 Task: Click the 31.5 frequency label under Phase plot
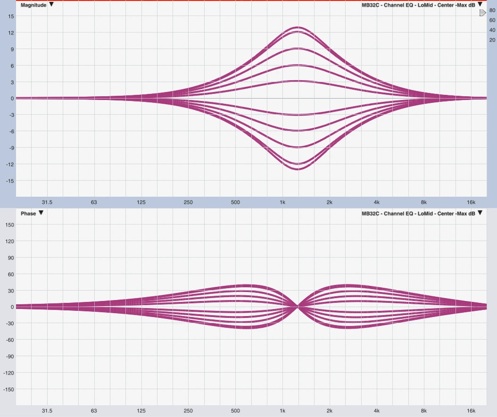47,411
